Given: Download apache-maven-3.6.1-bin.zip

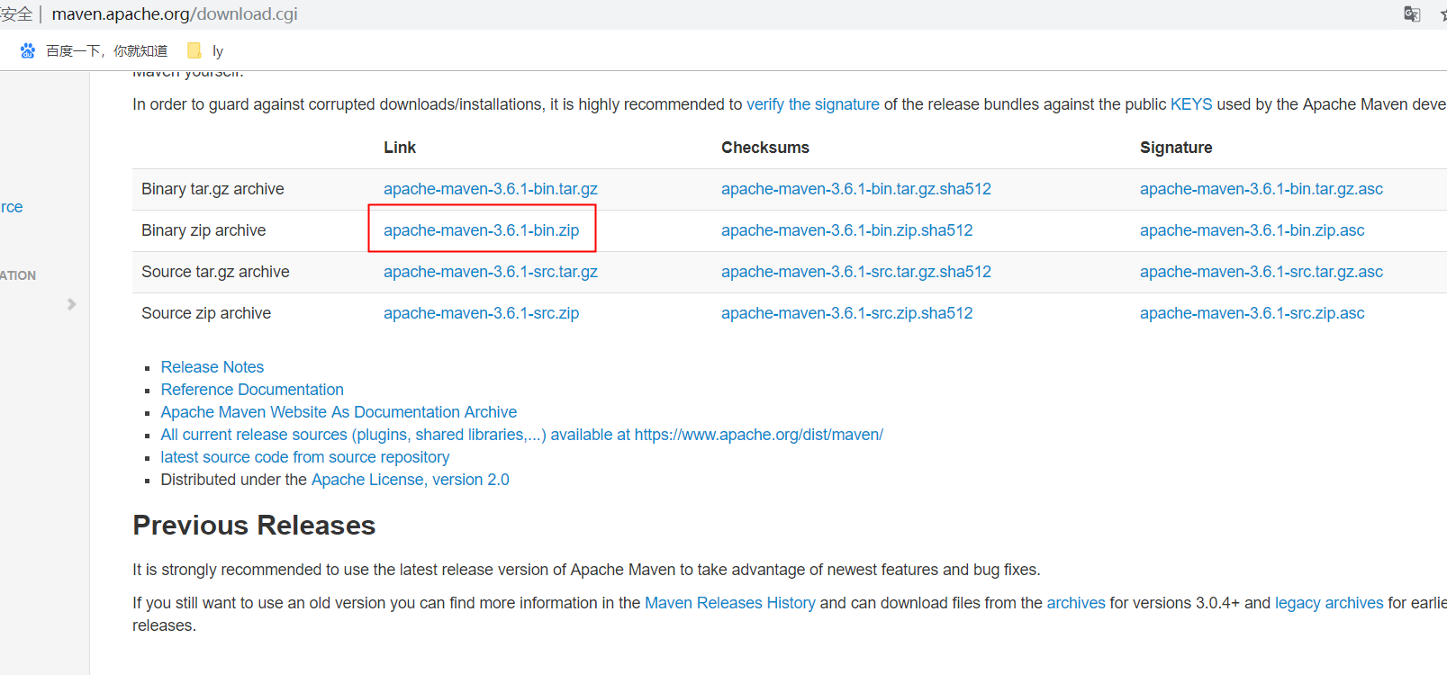Looking at the screenshot, I should click(481, 230).
